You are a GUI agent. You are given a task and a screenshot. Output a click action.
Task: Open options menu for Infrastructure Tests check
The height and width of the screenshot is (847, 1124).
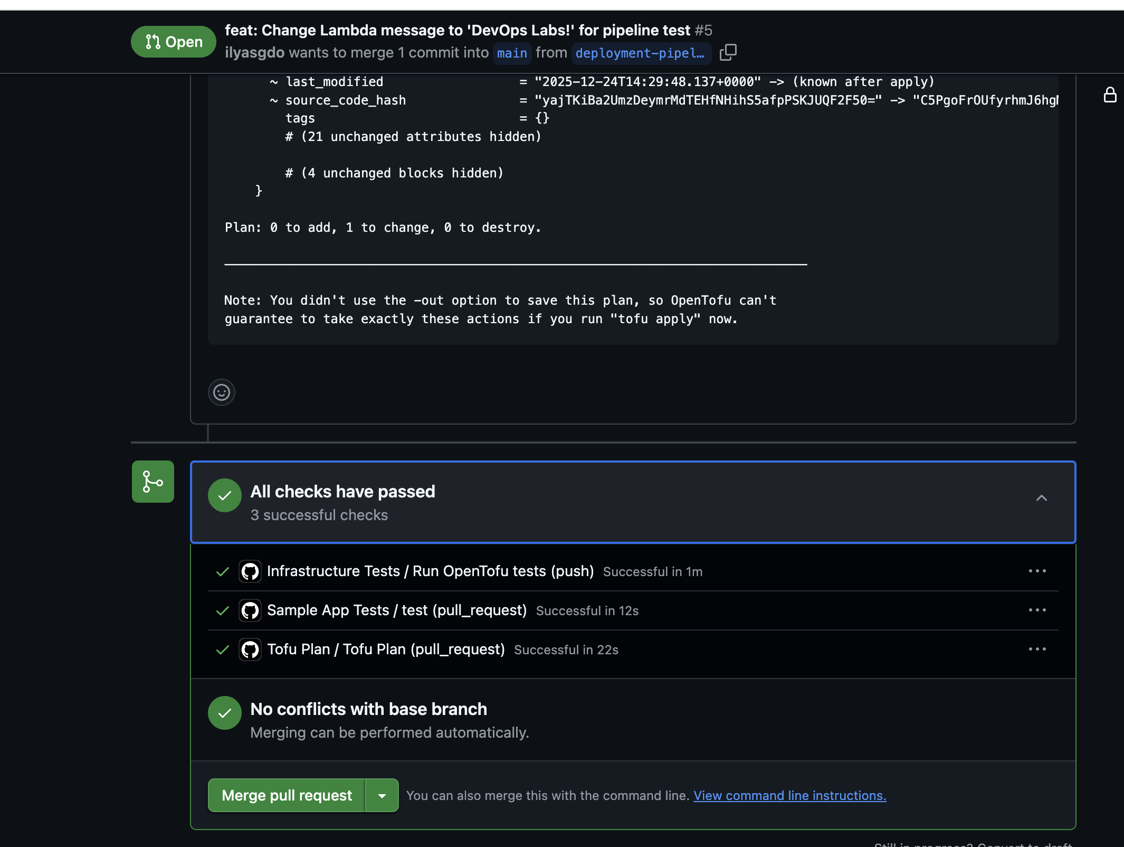click(1037, 571)
